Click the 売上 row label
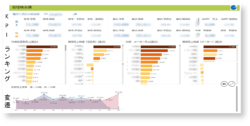This screenshot has height=126, width=250. [17, 23]
